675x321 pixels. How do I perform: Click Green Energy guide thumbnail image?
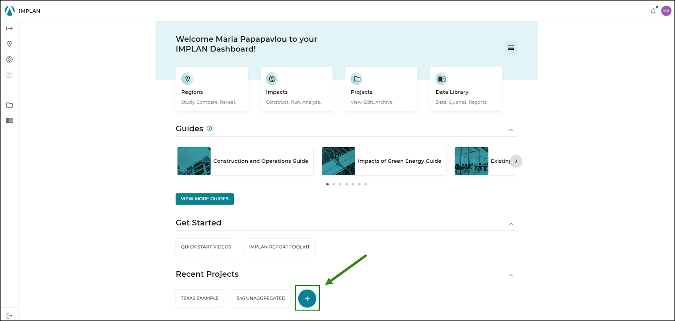coord(338,161)
